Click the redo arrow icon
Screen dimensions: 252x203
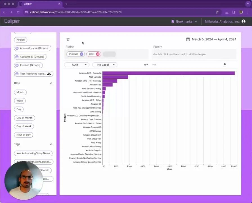pos(154,65)
